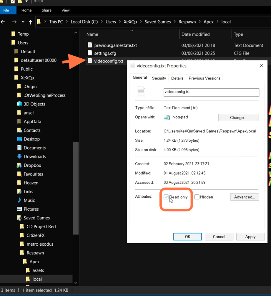Viewport: 271px width, 296px height.
Task: Open Previous Versions tab
Action: pyautogui.click(x=205, y=78)
